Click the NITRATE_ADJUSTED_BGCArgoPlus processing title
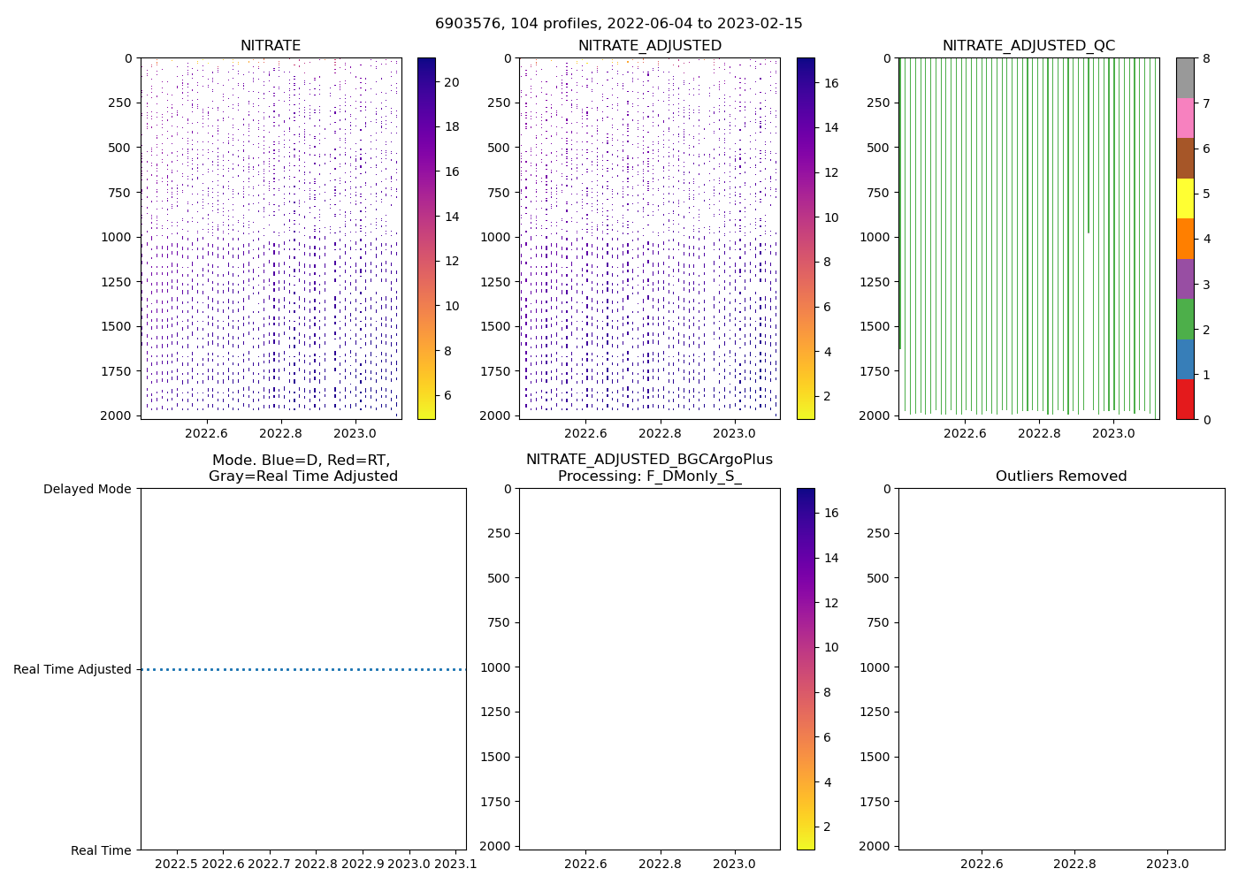This screenshot has height=884, width=1238. coord(649,468)
